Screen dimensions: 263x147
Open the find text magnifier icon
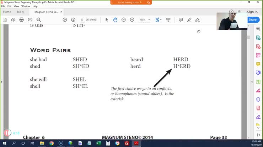(39, 20)
